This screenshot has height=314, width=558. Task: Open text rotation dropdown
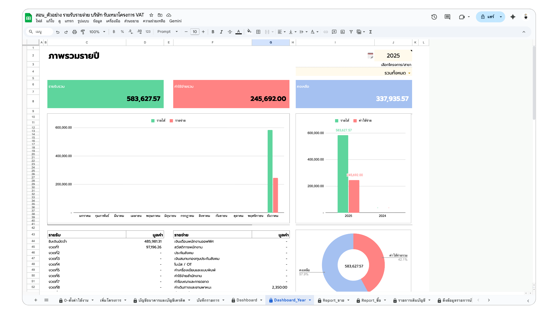(x=314, y=32)
